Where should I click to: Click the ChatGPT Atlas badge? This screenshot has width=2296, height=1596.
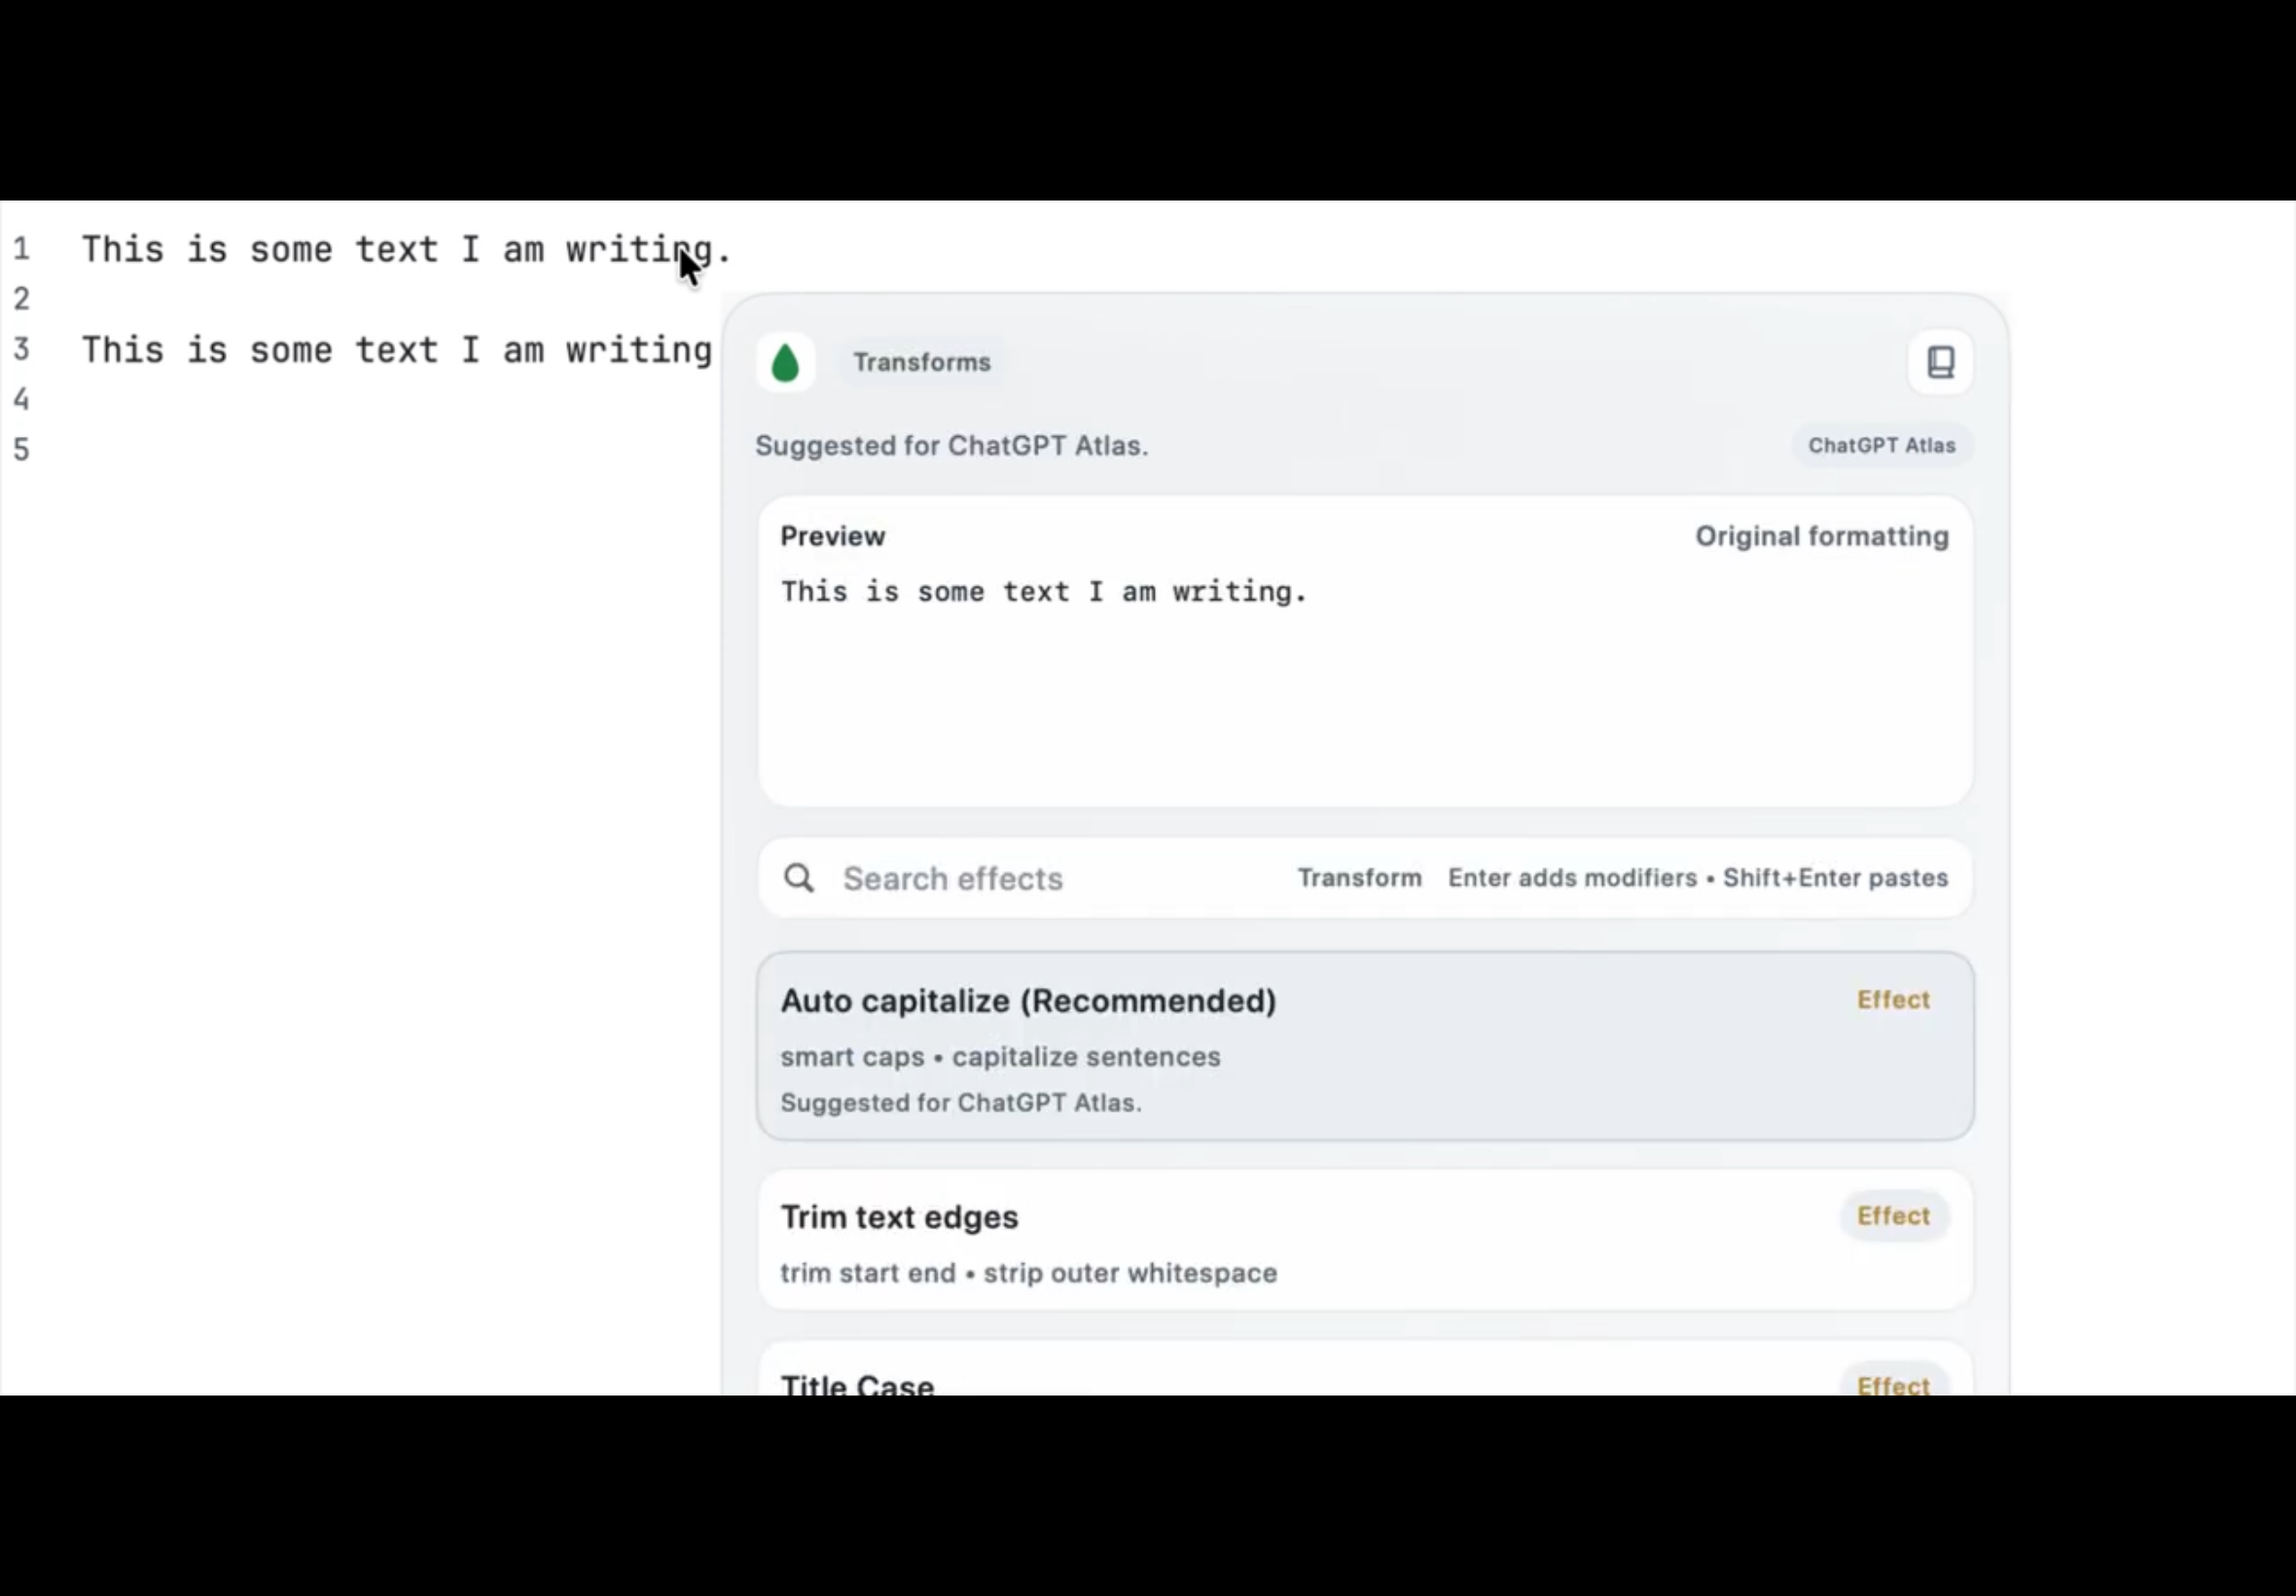(x=1882, y=446)
